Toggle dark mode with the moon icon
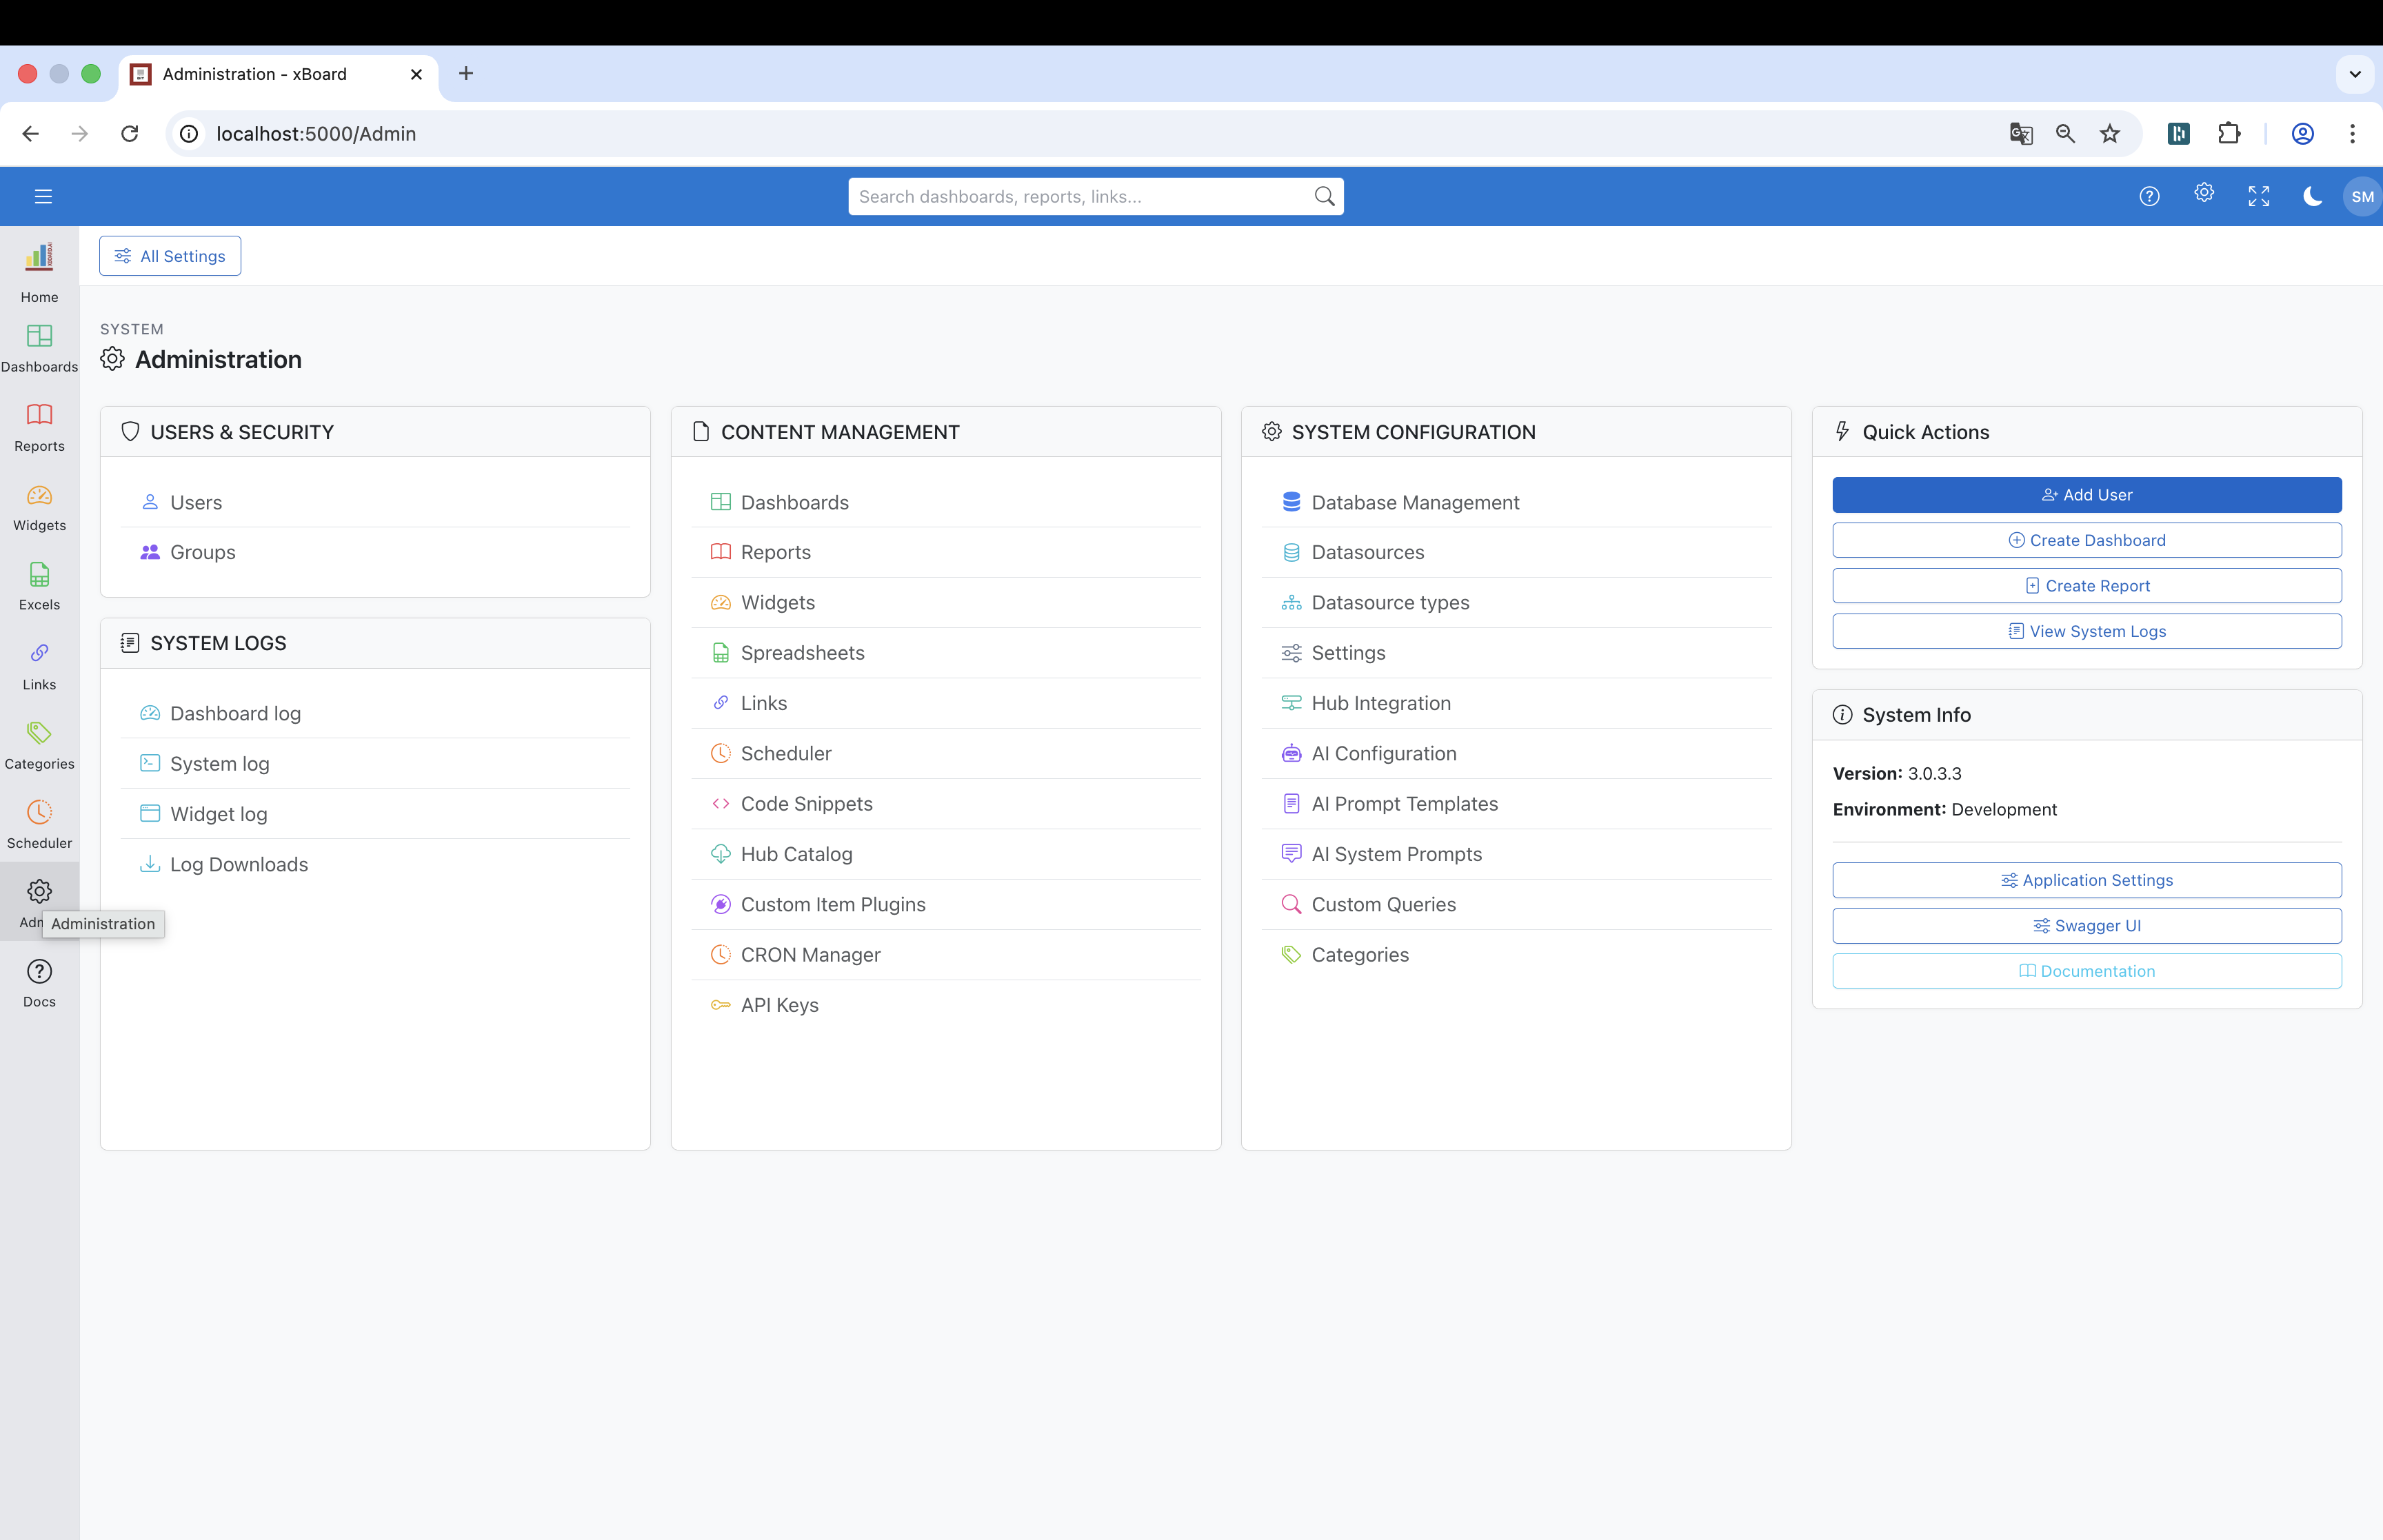The height and width of the screenshot is (1540, 2383). click(2313, 196)
